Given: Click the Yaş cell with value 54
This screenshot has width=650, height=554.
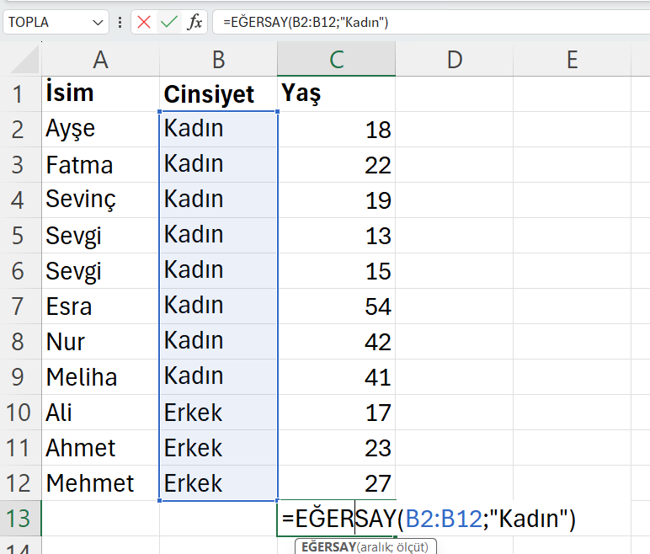Looking at the screenshot, I should [x=336, y=306].
